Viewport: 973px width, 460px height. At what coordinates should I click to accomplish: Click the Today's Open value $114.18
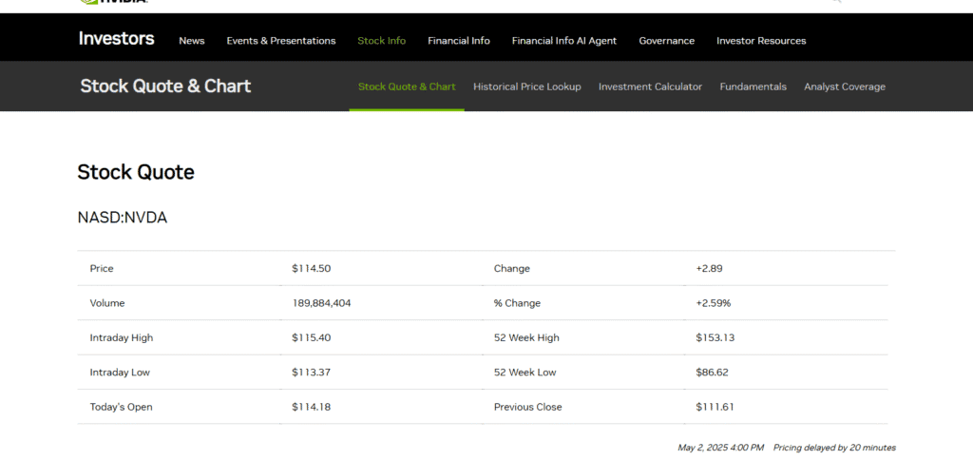click(x=311, y=407)
